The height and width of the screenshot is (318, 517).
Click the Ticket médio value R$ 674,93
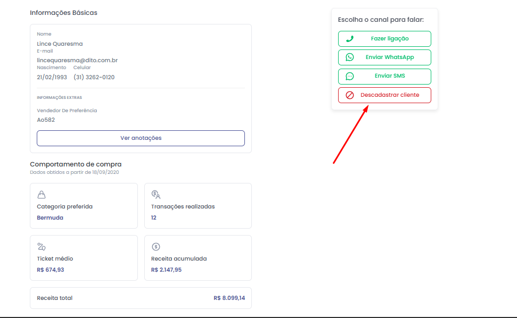[x=51, y=270]
